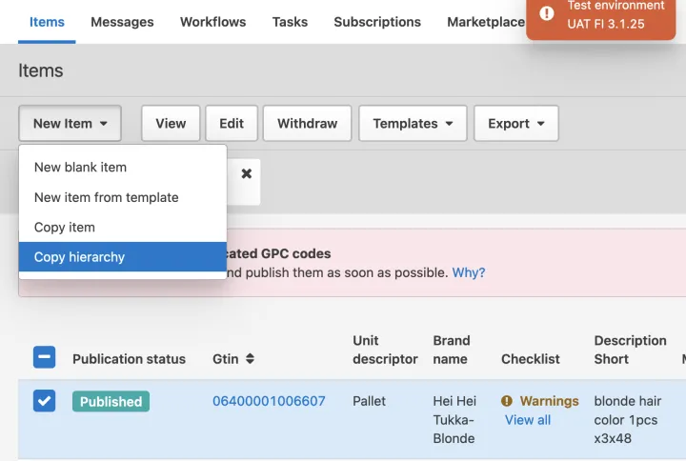Open the New Item dropdown
This screenshot has width=686, height=461.
(70, 124)
